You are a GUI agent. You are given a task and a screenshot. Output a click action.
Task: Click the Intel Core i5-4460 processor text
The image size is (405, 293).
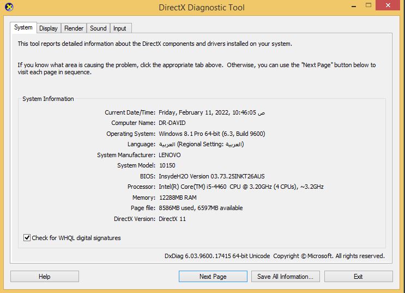240,187
